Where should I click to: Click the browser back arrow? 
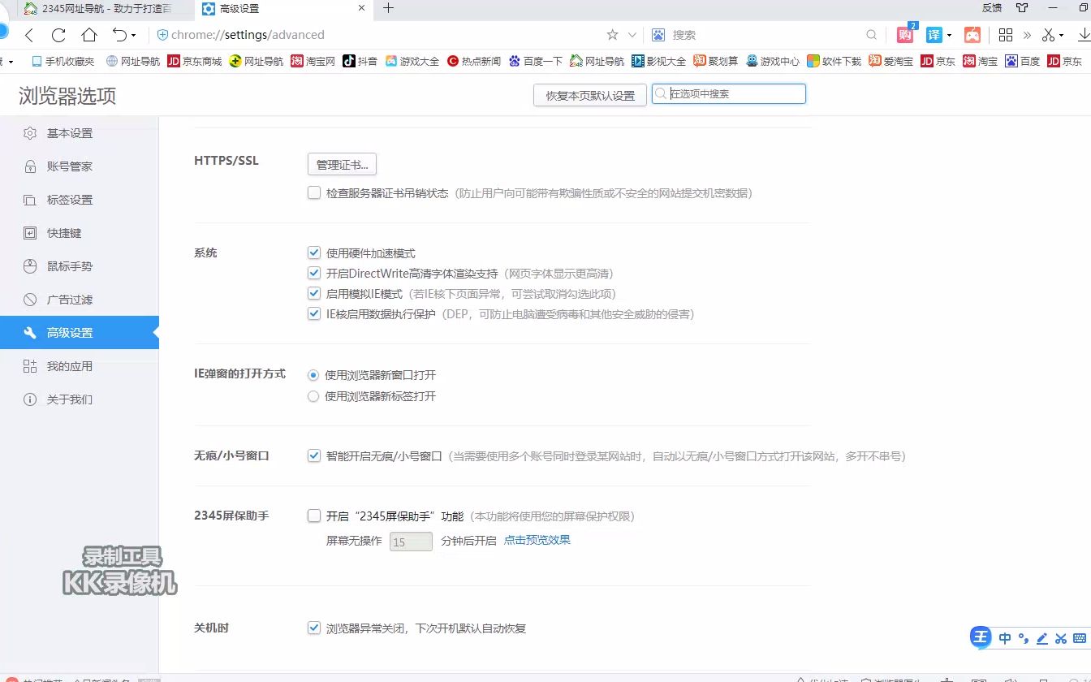tap(29, 35)
